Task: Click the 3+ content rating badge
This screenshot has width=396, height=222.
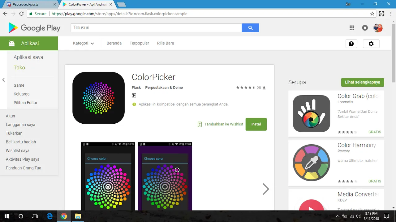Action: point(134,96)
